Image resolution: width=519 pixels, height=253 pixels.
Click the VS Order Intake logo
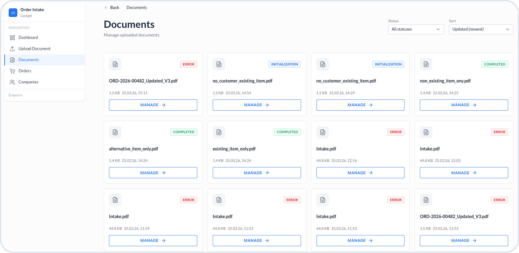pyautogui.click(x=13, y=13)
